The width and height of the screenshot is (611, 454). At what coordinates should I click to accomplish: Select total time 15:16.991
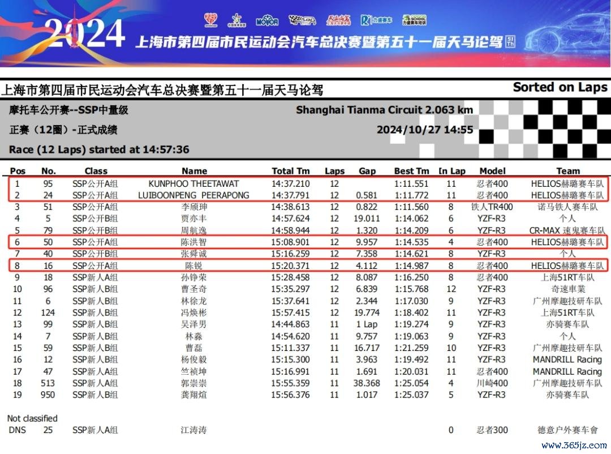tap(290, 372)
